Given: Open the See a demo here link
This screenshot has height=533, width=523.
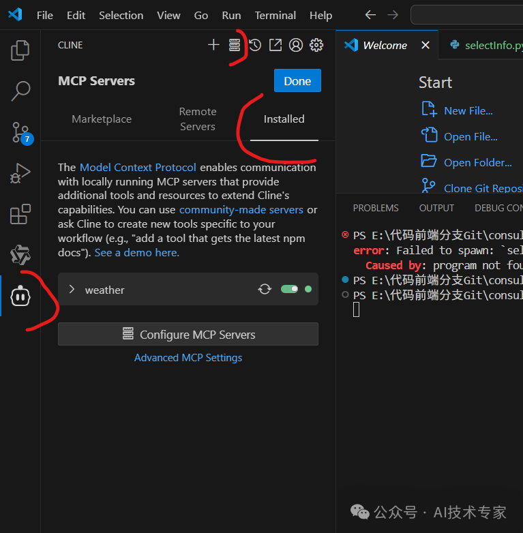Looking at the screenshot, I should [x=136, y=253].
